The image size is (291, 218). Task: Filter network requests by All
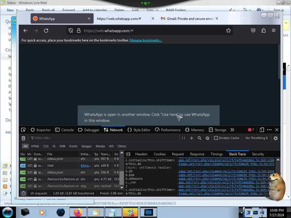pos(25,146)
